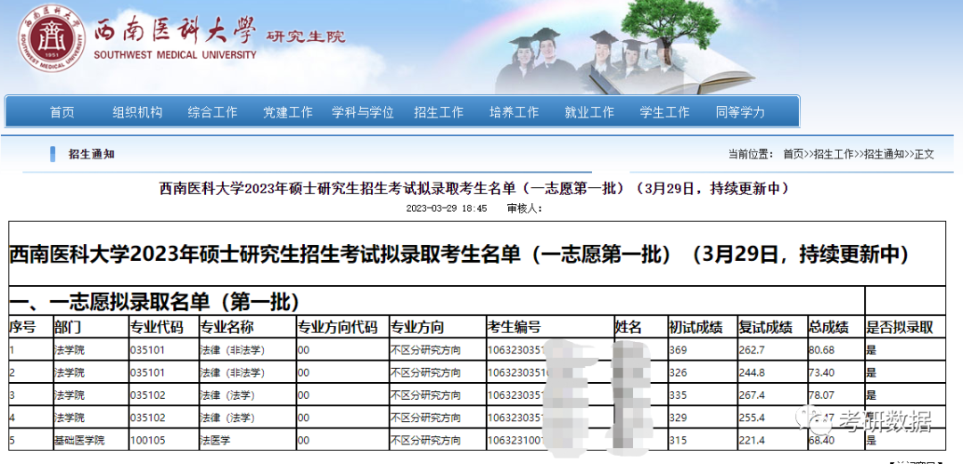The width and height of the screenshot is (963, 464).
Task: Click the 研究生院 text in the header banner
Action: 306,37
